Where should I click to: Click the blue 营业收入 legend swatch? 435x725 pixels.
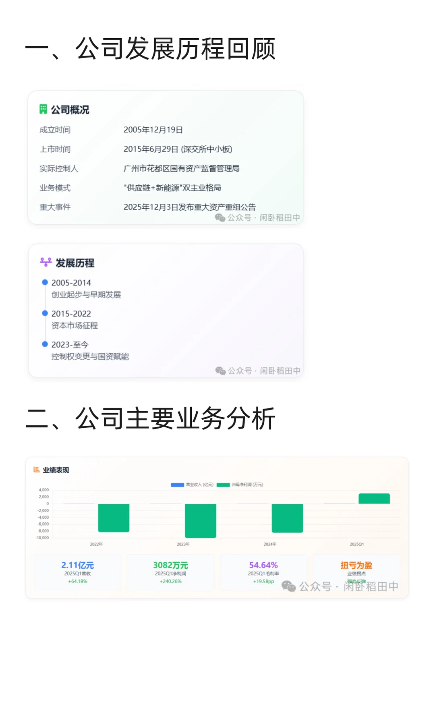[x=177, y=485]
